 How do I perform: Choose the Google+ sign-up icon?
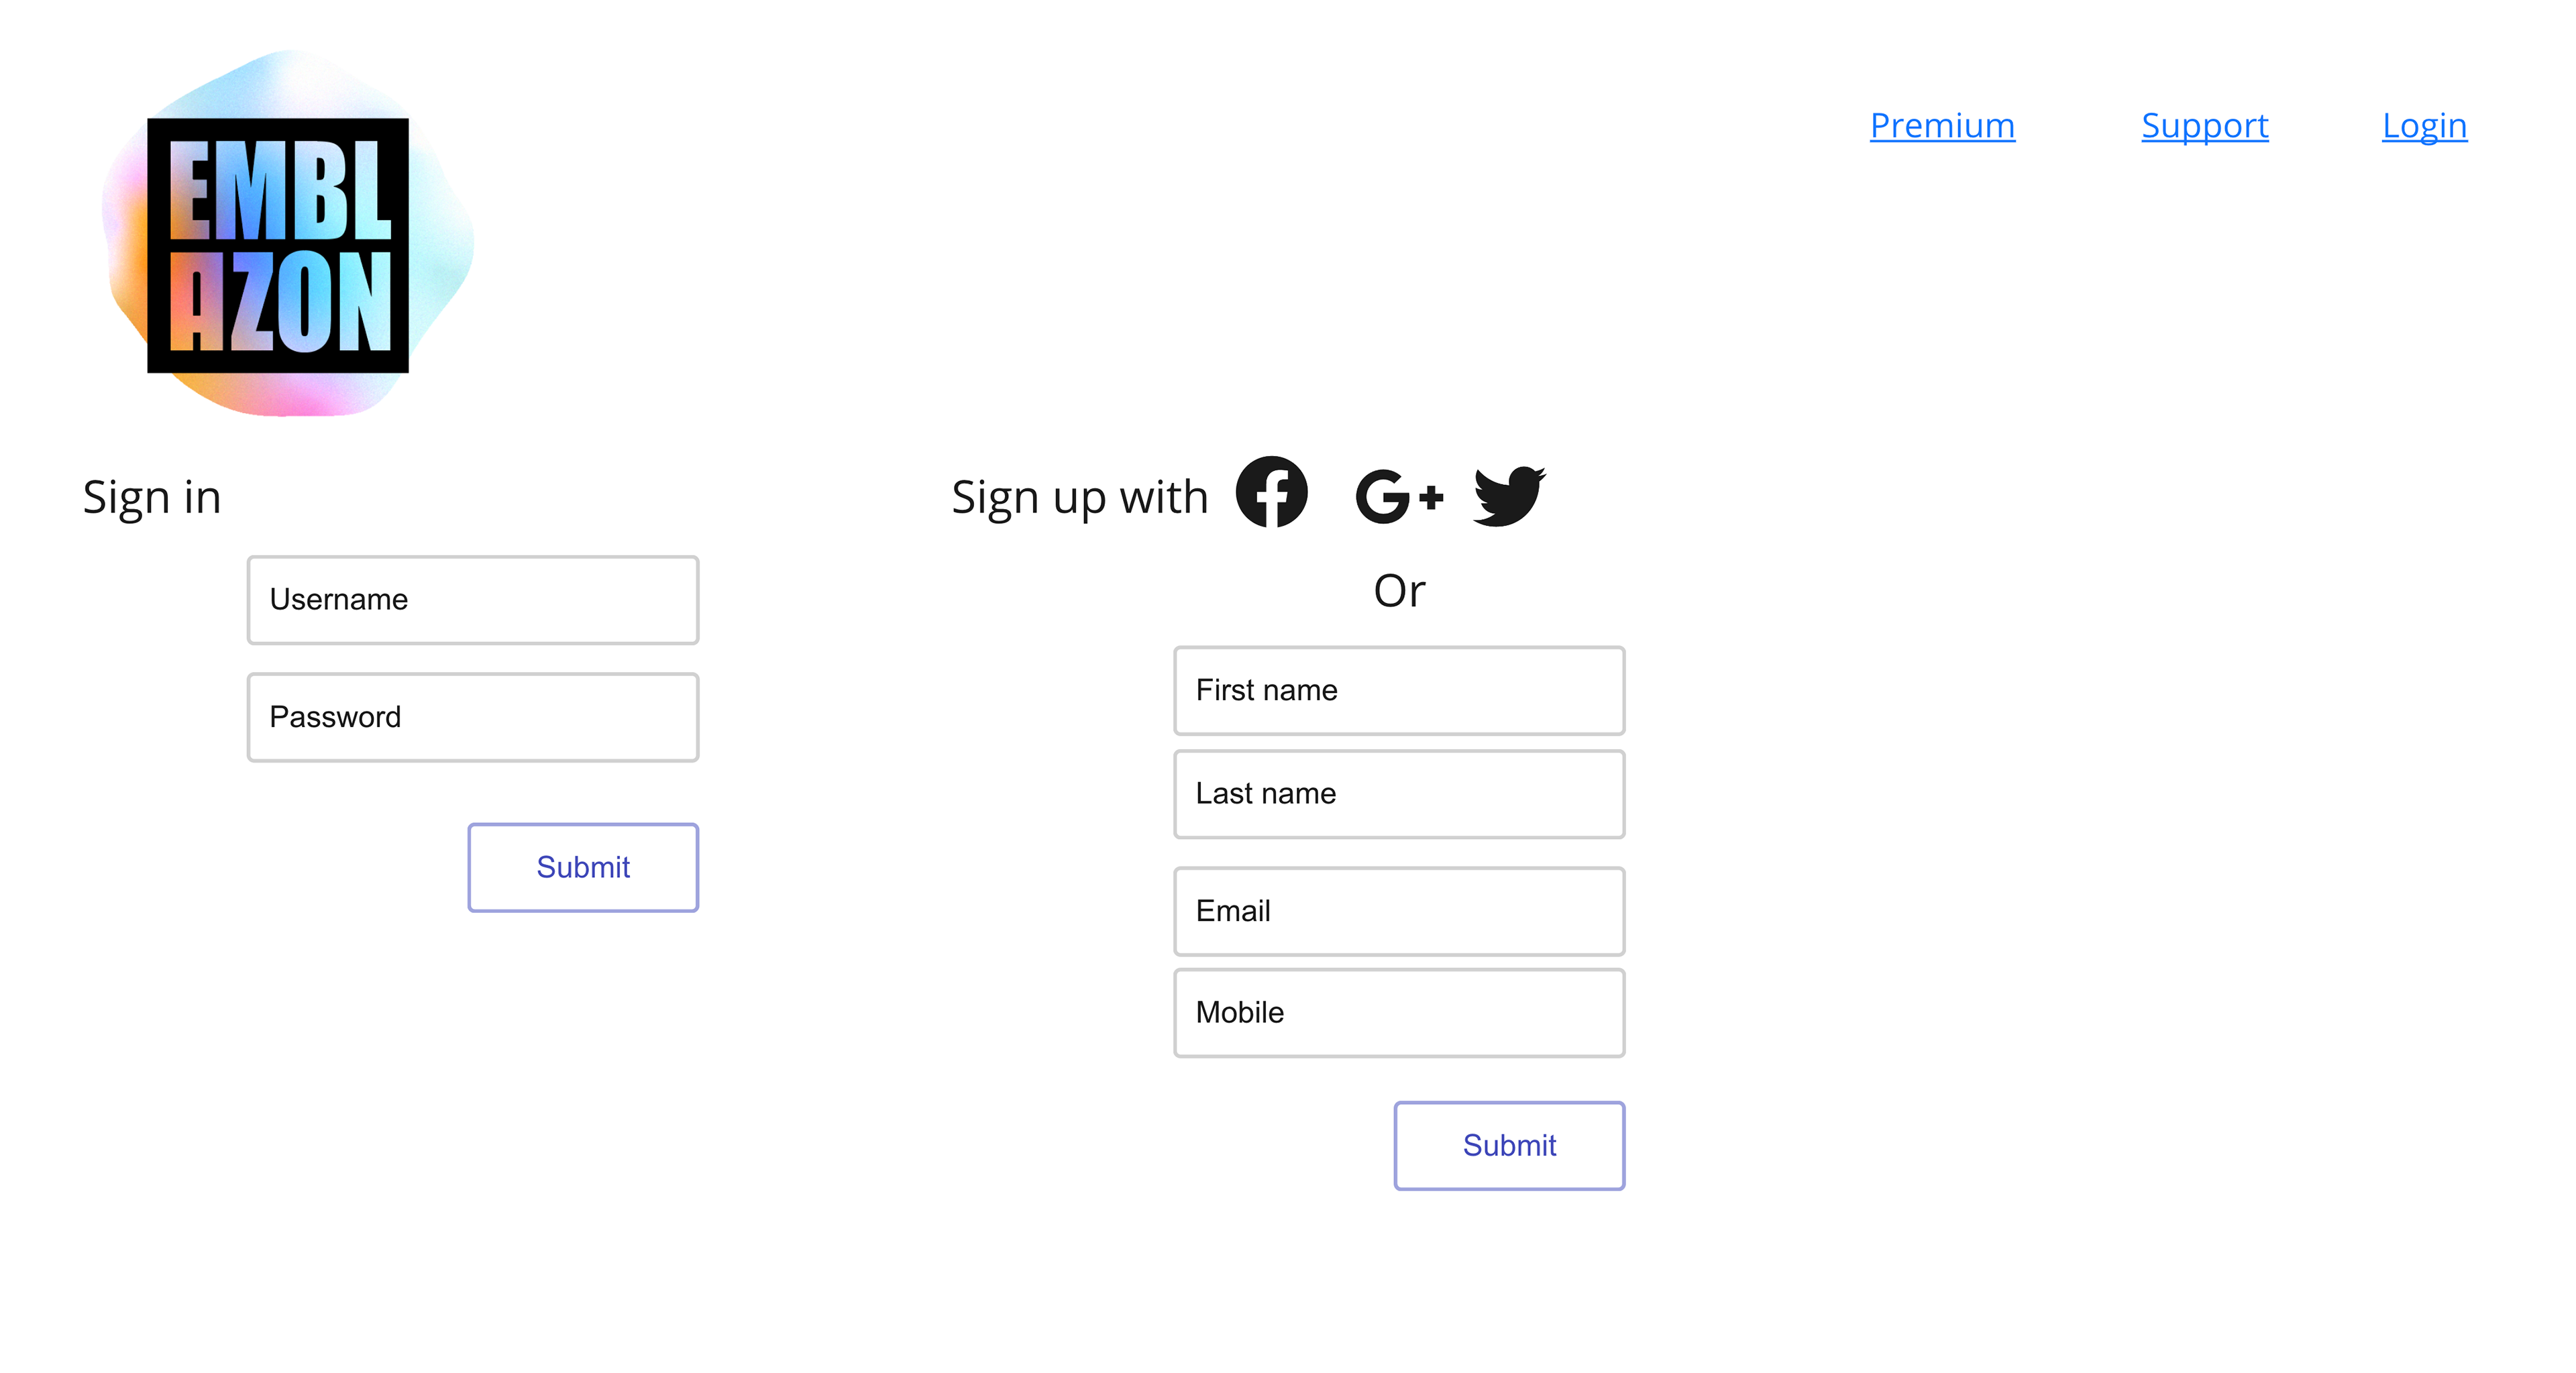1399,496
